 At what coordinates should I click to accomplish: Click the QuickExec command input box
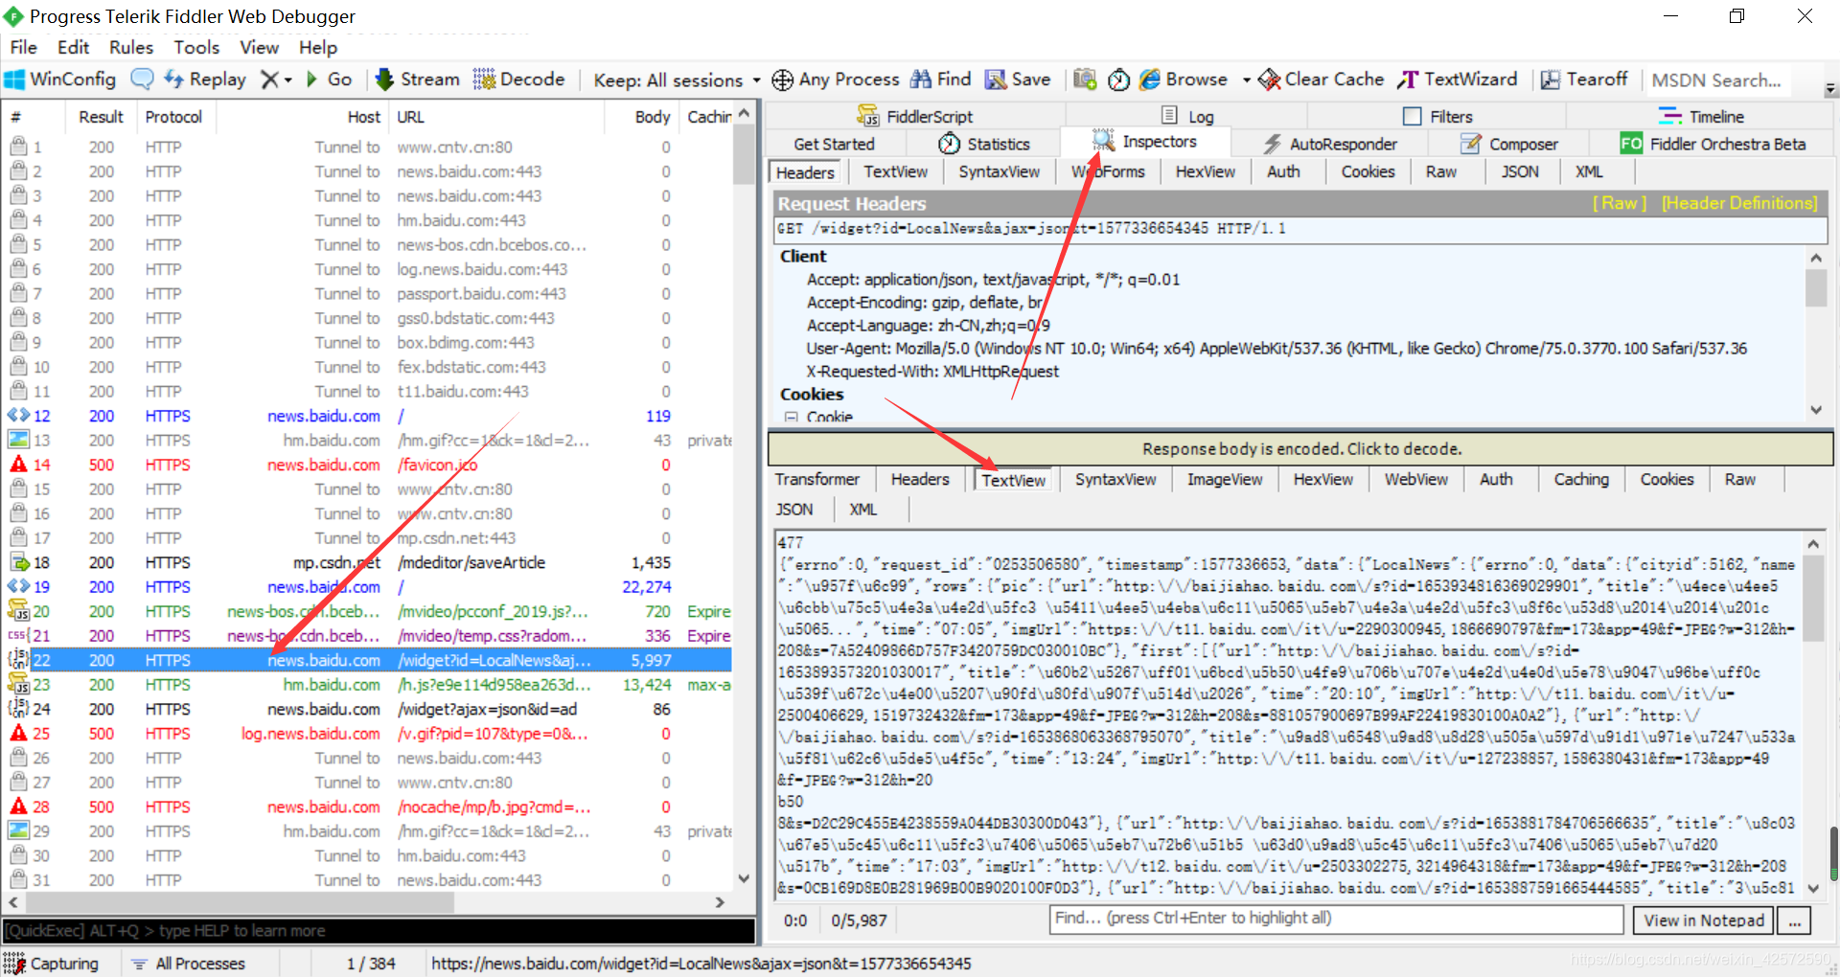(x=379, y=931)
